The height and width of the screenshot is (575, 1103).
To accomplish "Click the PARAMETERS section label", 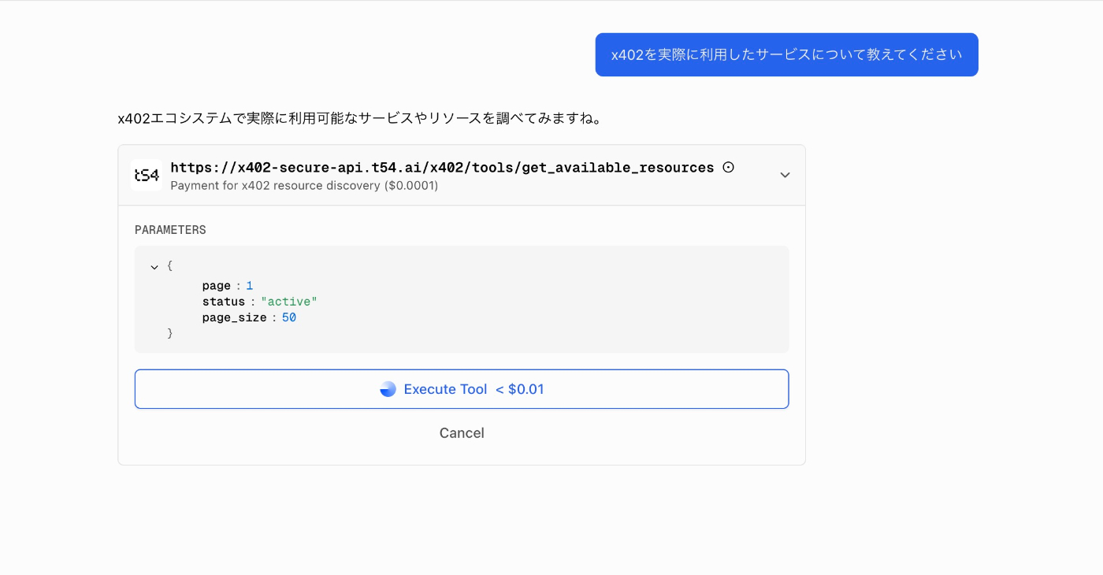I will click(170, 230).
